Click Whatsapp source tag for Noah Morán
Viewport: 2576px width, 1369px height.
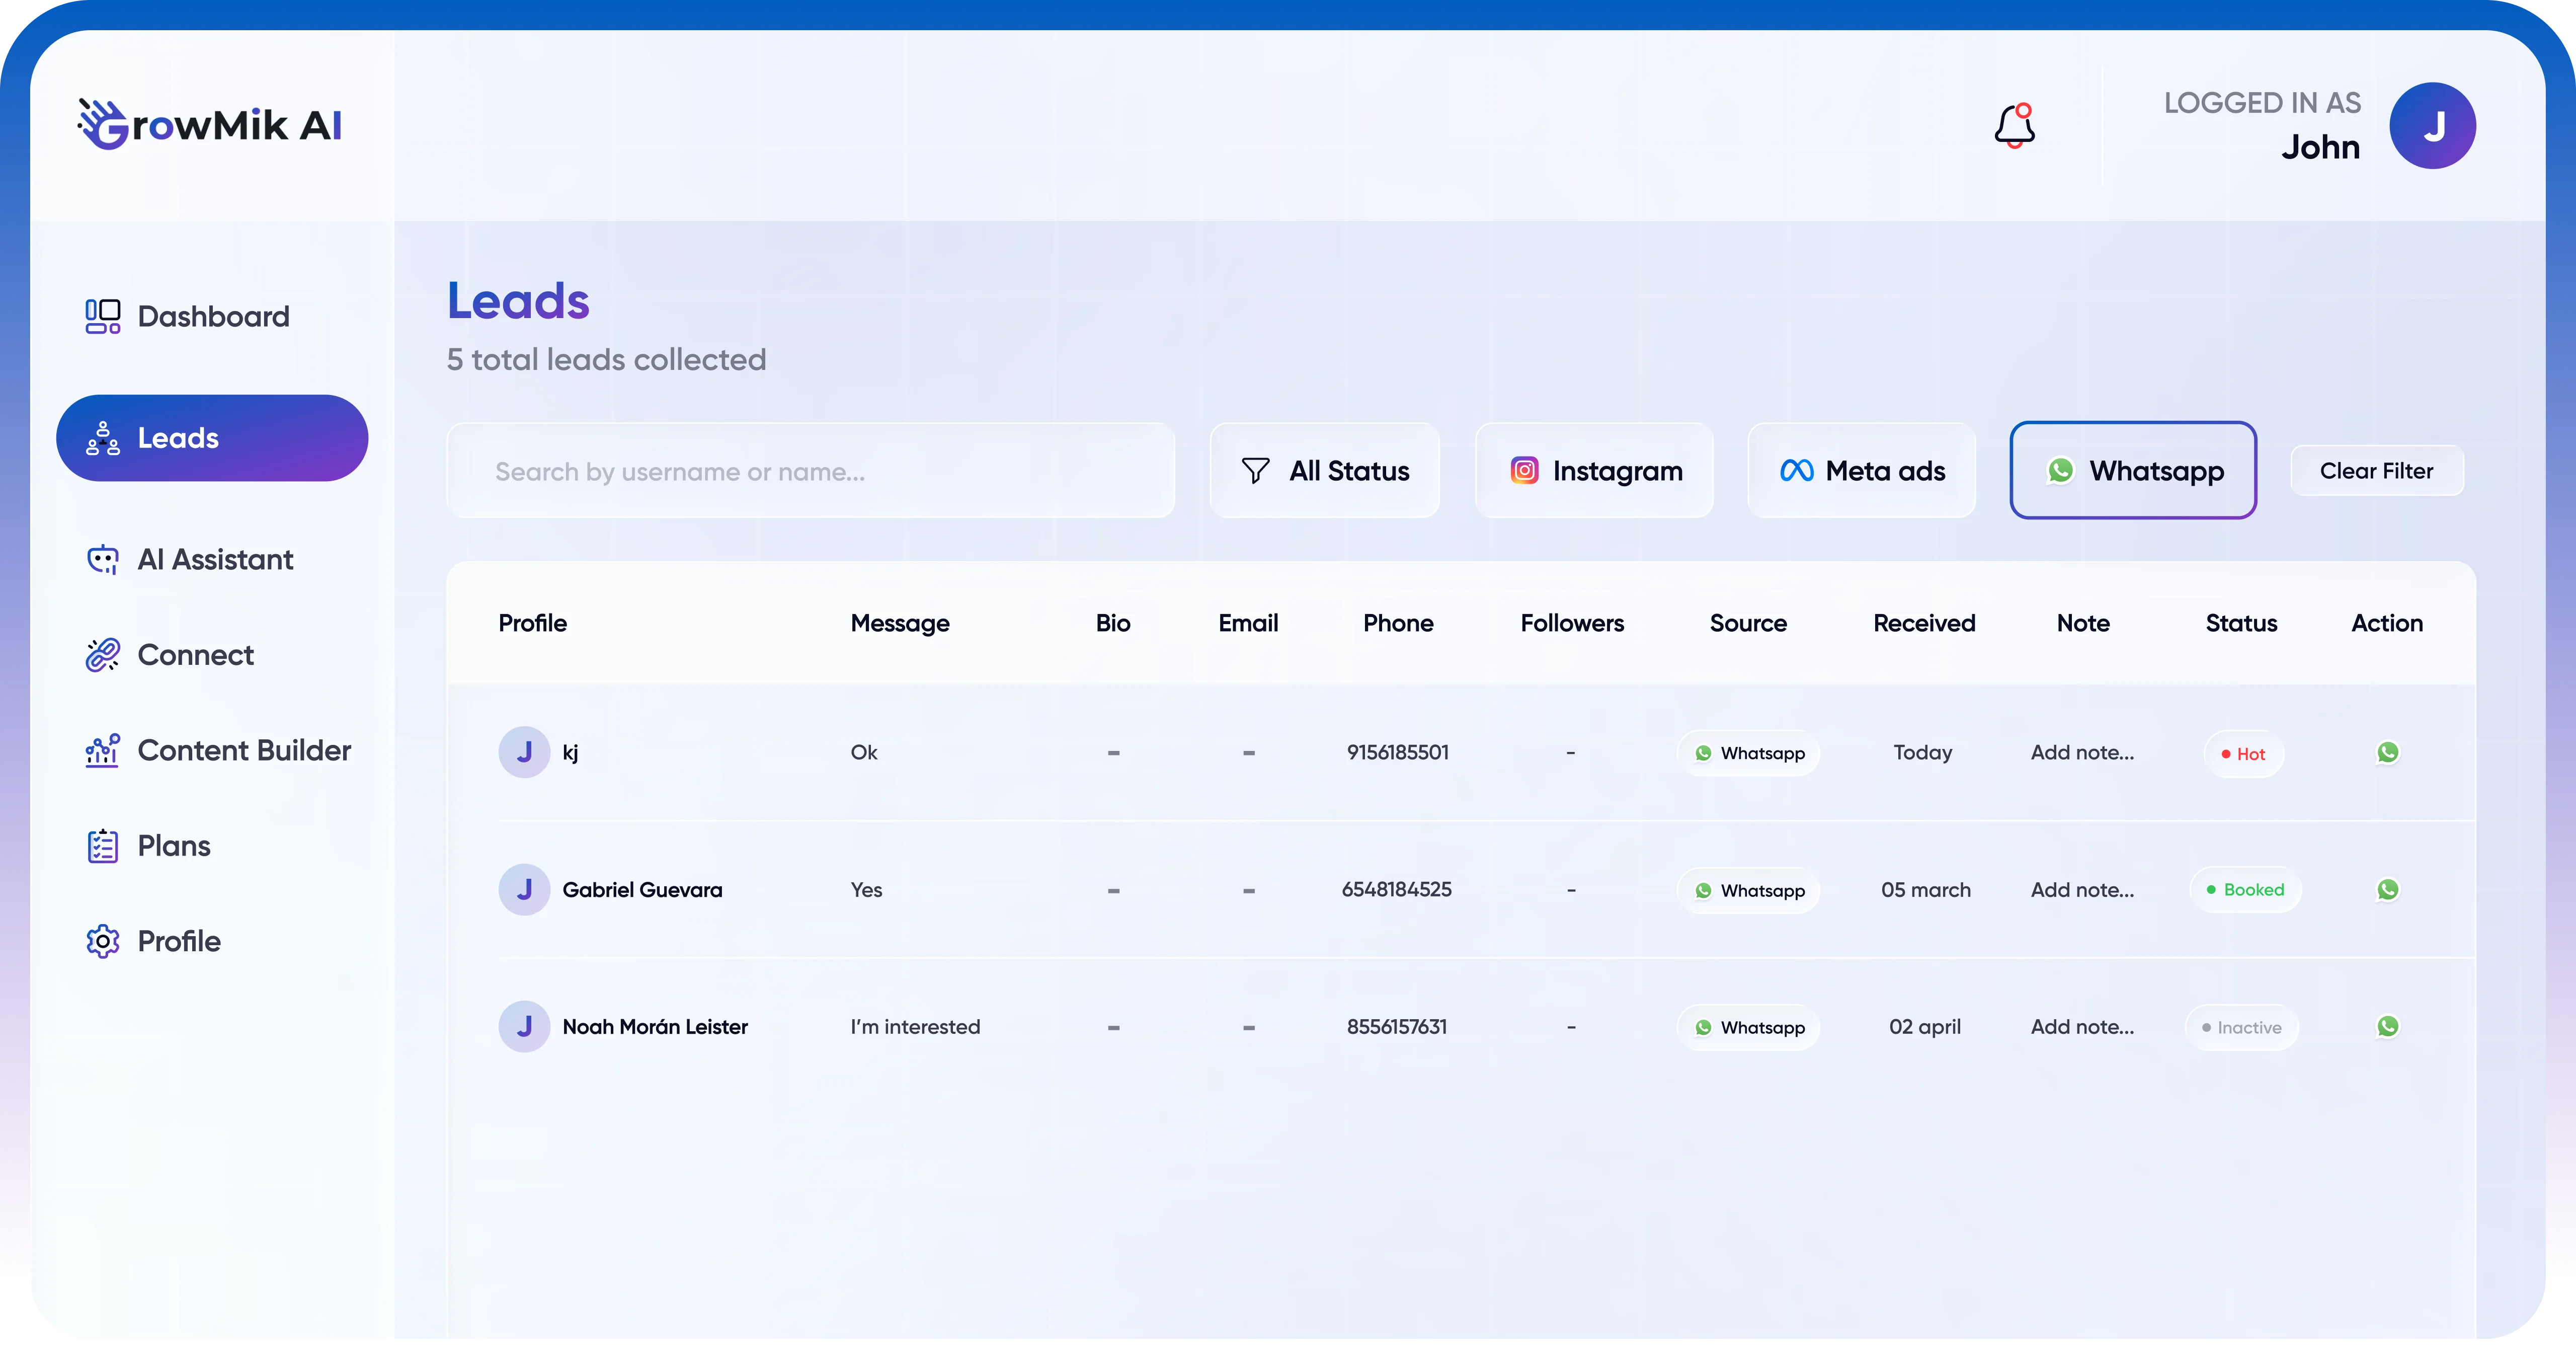pyautogui.click(x=1748, y=1028)
